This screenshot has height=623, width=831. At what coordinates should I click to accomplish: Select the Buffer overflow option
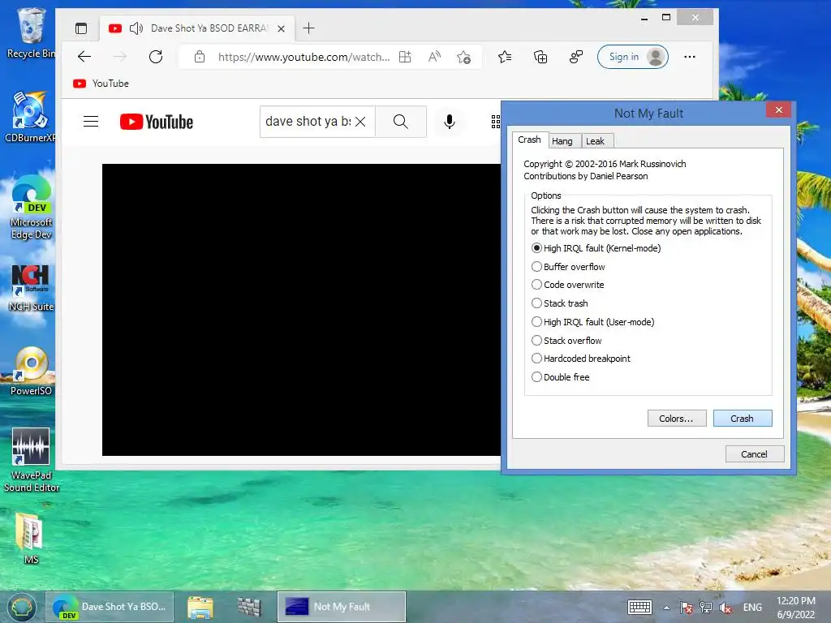click(568, 266)
